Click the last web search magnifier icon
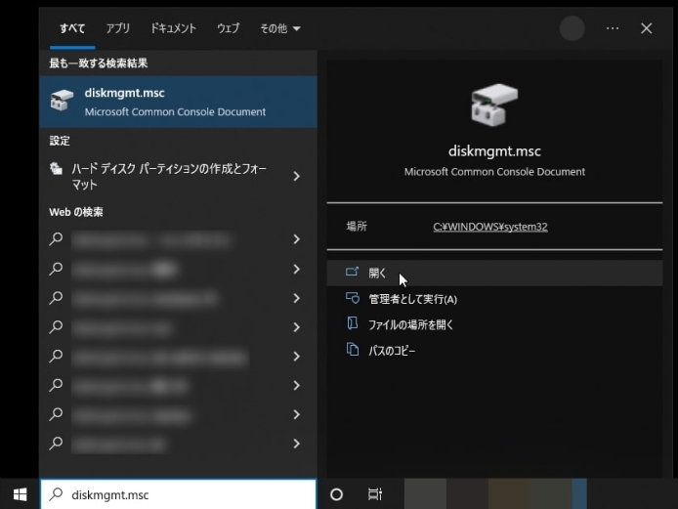Viewport: 678px width, 509px height. click(56, 444)
